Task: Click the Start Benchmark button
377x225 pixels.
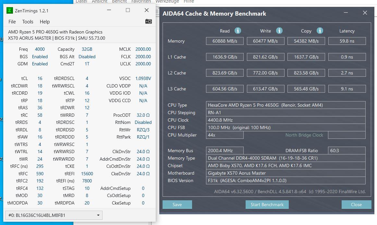Action: point(267,205)
